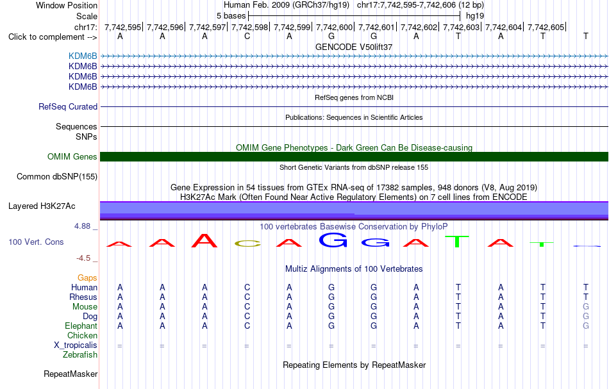
Task: Click the 'H3K27Ac Mark' ENCODE track title
Action: coord(354,197)
